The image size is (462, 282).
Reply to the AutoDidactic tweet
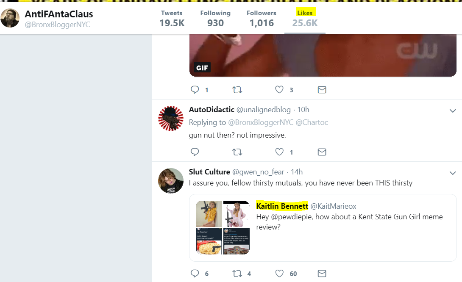[x=195, y=152]
